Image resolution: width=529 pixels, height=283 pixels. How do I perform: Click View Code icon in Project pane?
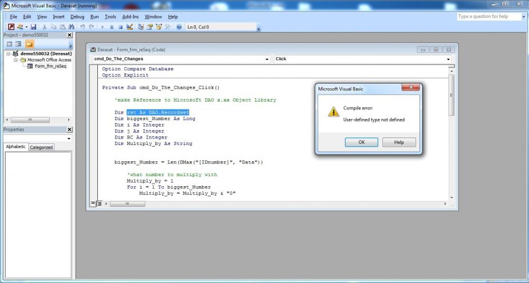click(x=10, y=44)
